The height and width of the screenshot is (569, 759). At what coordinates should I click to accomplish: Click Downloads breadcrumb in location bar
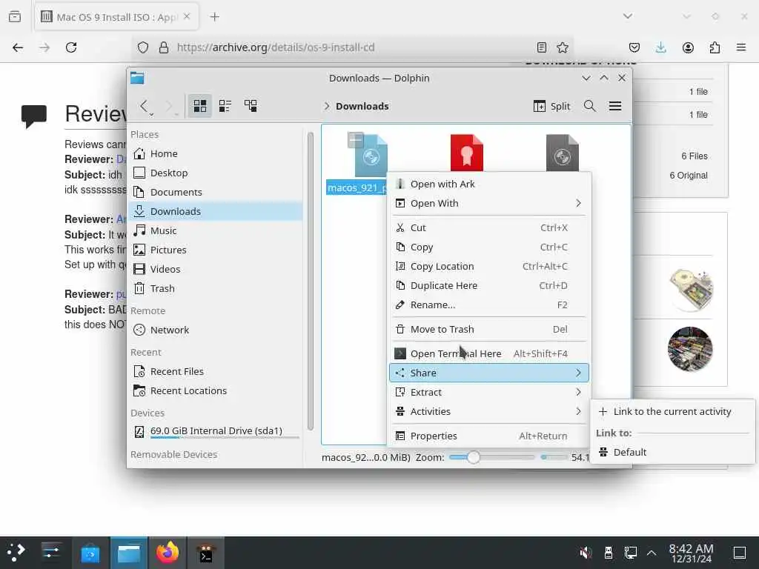coord(362,106)
